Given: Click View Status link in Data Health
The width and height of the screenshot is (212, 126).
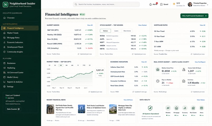Looking at the screenshot, I should (x=201, y=100).
